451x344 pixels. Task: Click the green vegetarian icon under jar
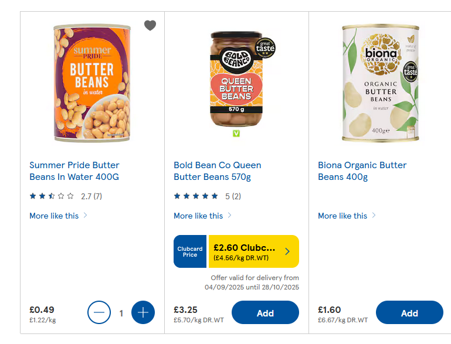tap(236, 134)
